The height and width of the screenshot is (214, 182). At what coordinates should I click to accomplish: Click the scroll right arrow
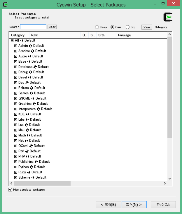[165, 184]
